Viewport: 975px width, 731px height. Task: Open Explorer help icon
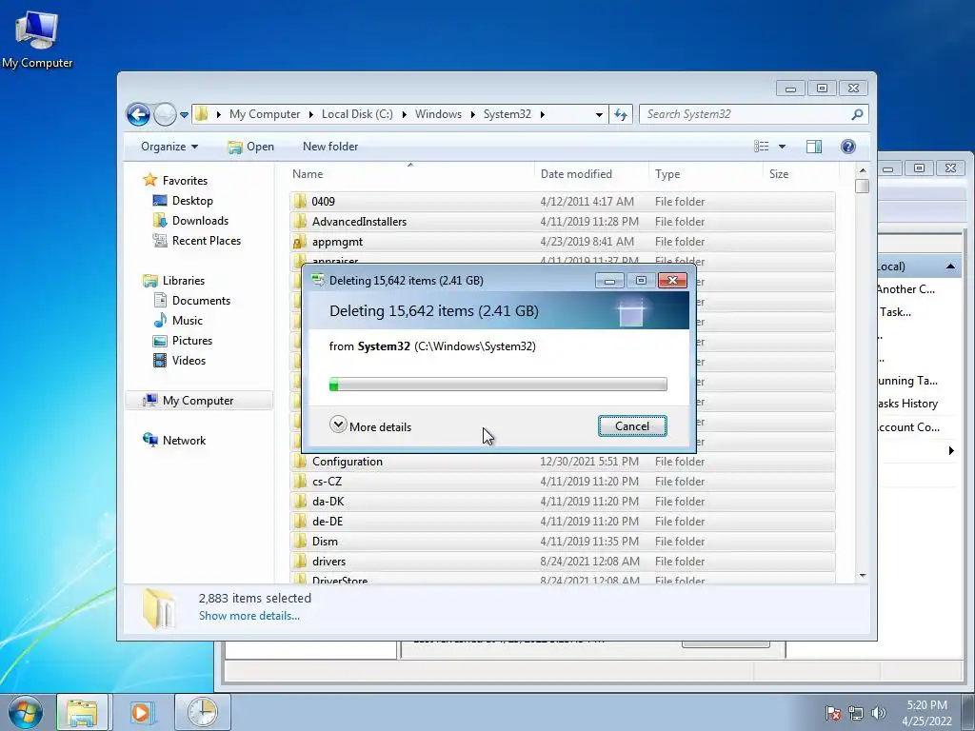[848, 147]
